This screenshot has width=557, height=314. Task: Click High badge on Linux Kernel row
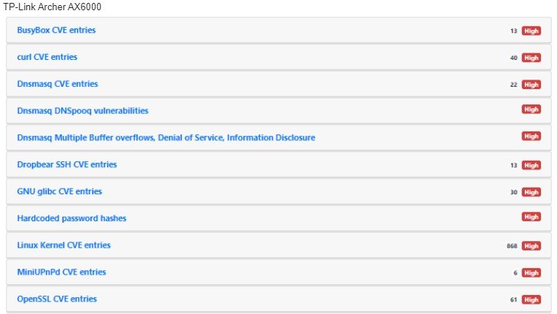point(531,246)
